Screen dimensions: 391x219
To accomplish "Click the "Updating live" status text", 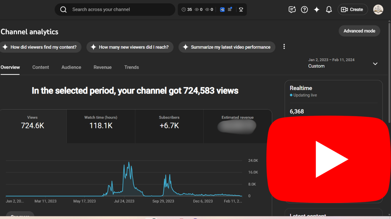I will (x=305, y=95).
